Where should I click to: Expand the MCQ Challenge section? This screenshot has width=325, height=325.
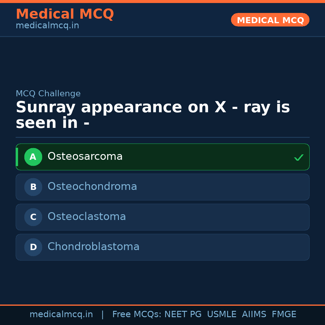pos(48,94)
